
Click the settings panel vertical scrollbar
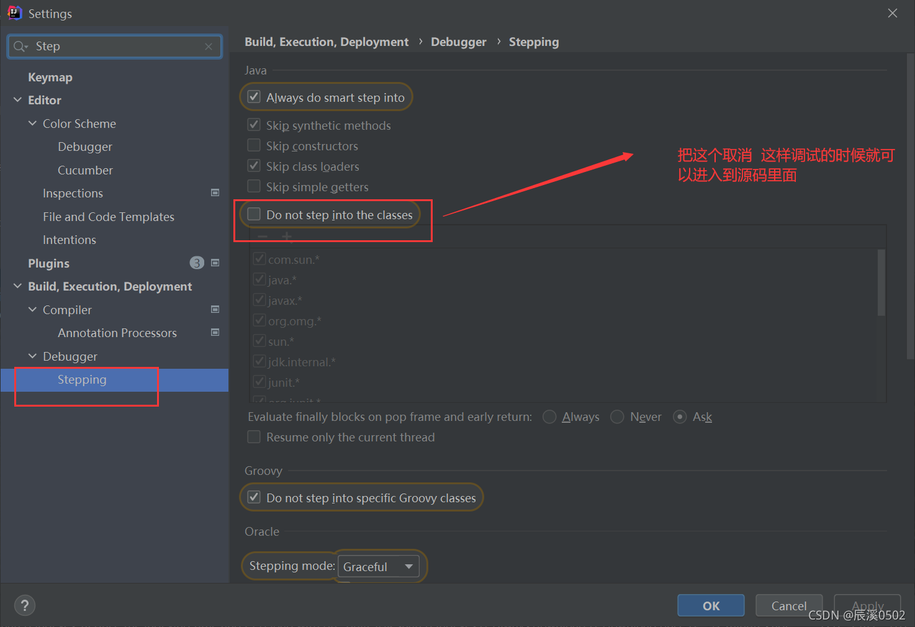(x=911, y=206)
